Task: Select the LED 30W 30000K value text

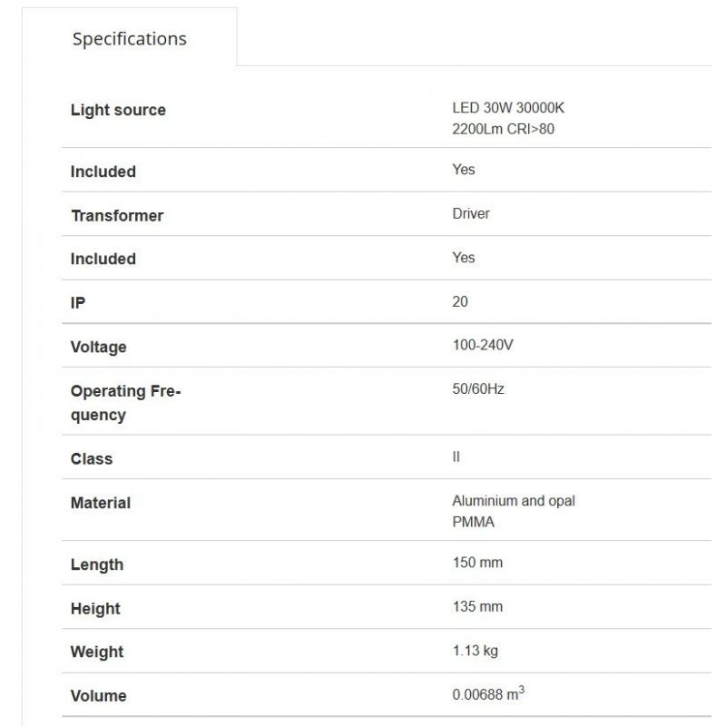Action: [508, 108]
